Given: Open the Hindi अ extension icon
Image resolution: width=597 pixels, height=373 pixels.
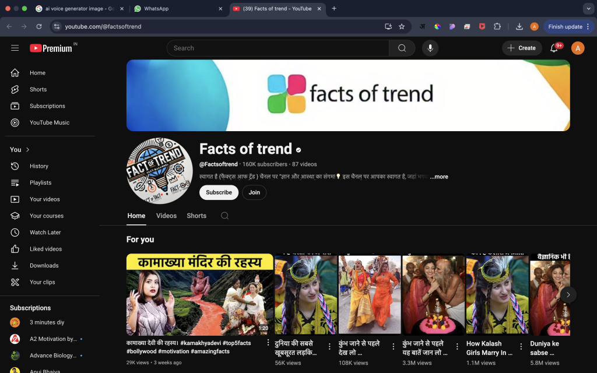Looking at the screenshot, I should pos(422,26).
